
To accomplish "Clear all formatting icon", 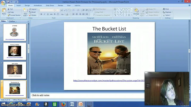I will pos(69,10).
